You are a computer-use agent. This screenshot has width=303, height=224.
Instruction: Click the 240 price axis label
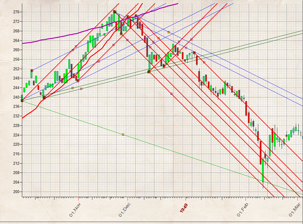[16, 97]
